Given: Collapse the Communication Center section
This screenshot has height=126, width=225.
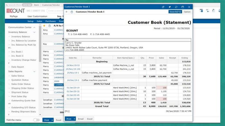Looking at the screenshot, I should tap(34, 28).
